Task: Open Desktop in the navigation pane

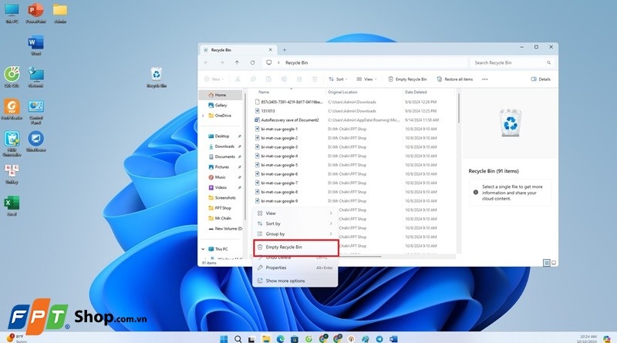Action: coord(221,136)
